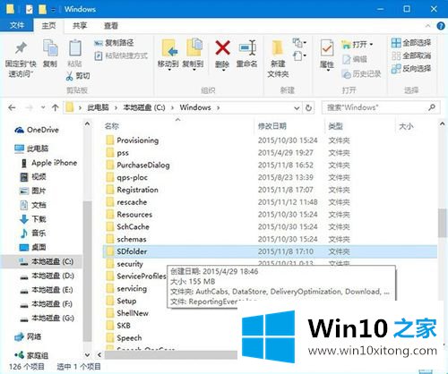This screenshot has width=448, height=374.
Task: Click the Cut scissors button
Action: click(x=78, y=76)
